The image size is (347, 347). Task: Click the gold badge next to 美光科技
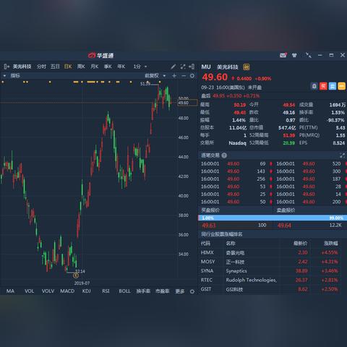[247, 67]
